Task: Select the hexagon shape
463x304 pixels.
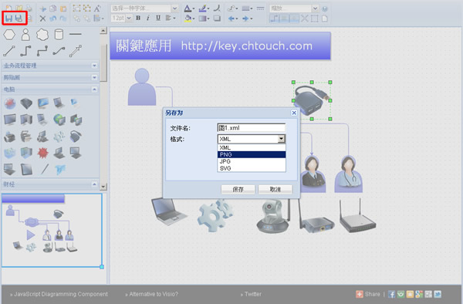Action: (x=9, y=35)
